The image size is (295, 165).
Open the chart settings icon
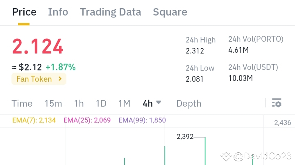coord(277,103)
